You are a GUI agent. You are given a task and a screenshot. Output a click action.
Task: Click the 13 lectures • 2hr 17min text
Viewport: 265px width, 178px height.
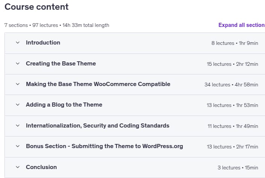tap(233, 147)
